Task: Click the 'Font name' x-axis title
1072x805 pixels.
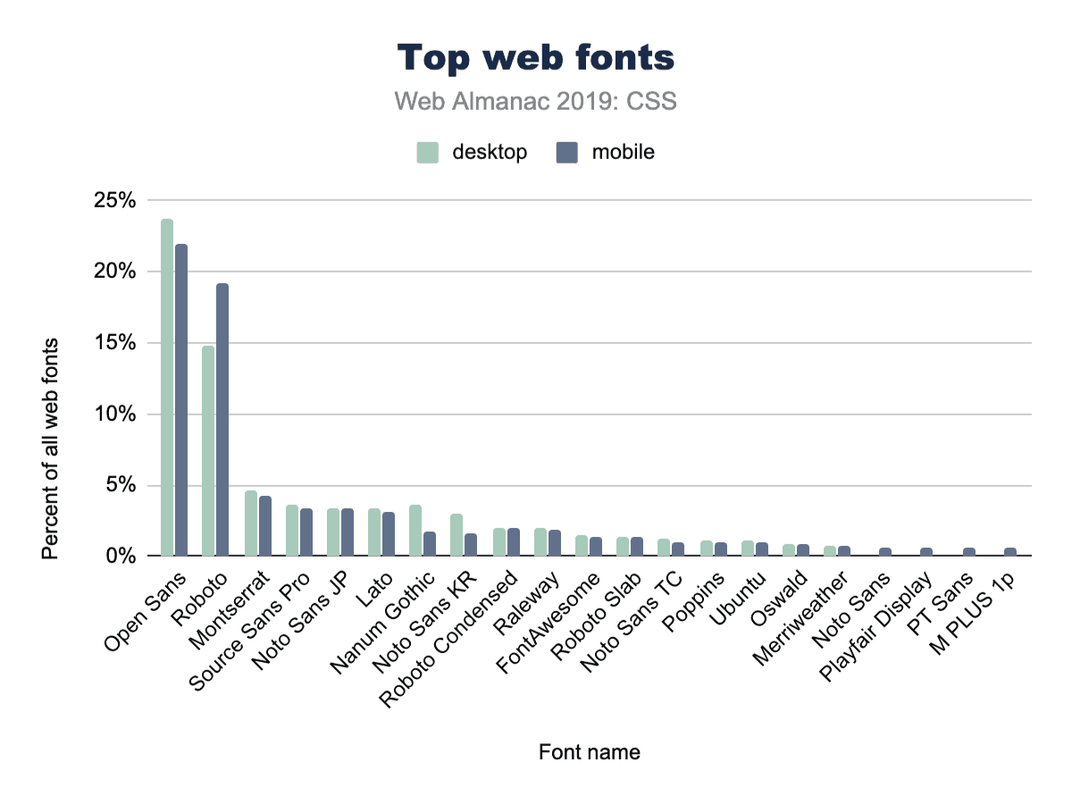Action: click(589, 752)
